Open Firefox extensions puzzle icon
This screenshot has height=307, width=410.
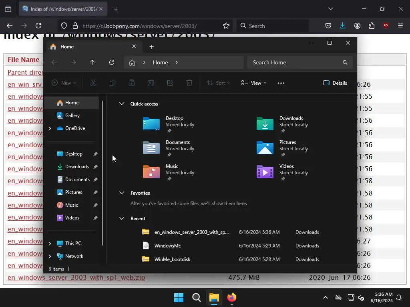coord(372,26)
